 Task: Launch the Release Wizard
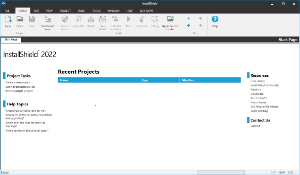(x=65, y=19)
